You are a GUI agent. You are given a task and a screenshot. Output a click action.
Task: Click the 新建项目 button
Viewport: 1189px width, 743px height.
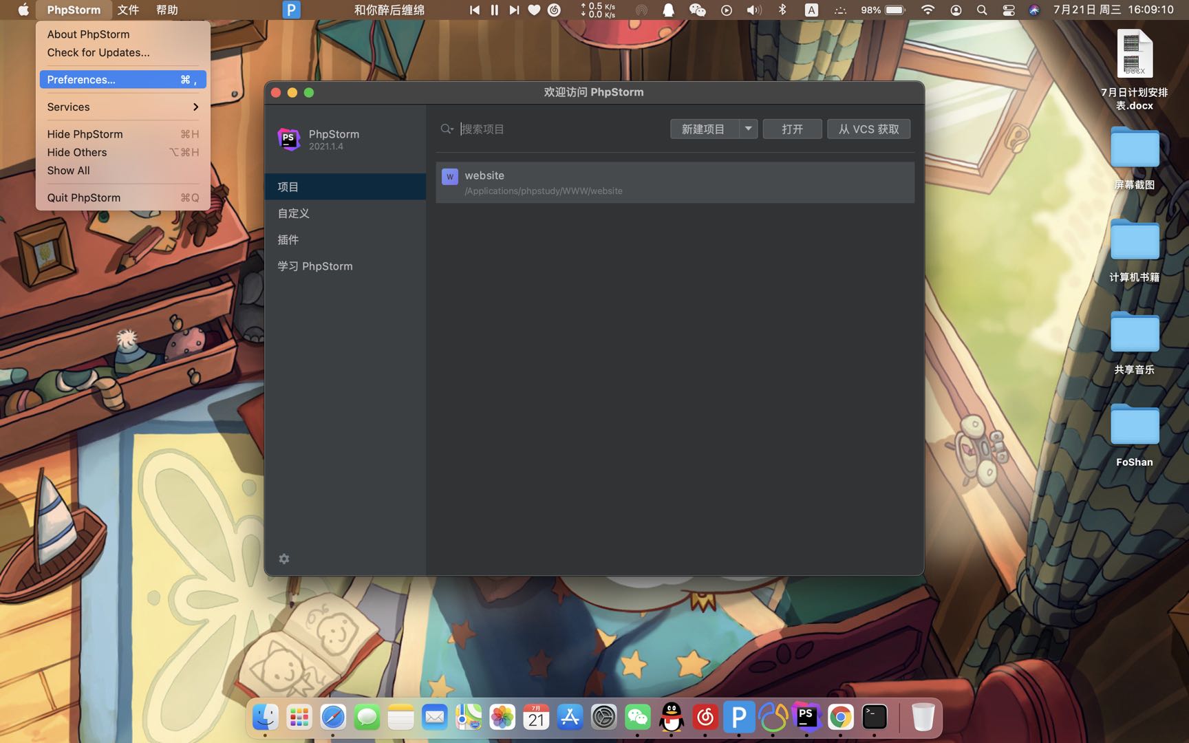point(705,129)
